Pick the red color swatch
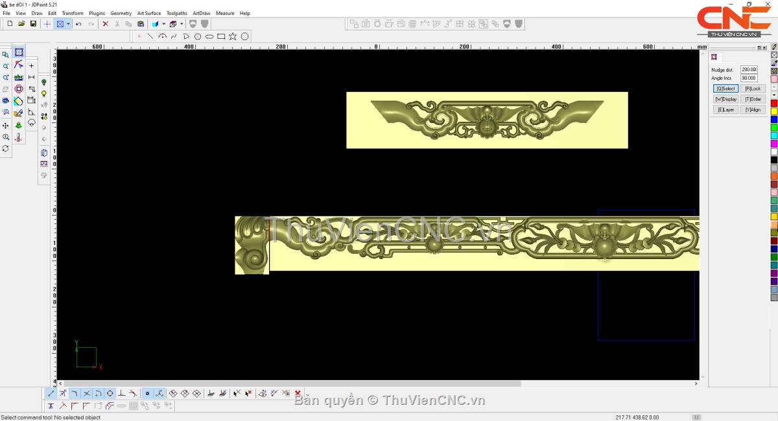Viewport: 778px width, 421px height. coord(773,104)
